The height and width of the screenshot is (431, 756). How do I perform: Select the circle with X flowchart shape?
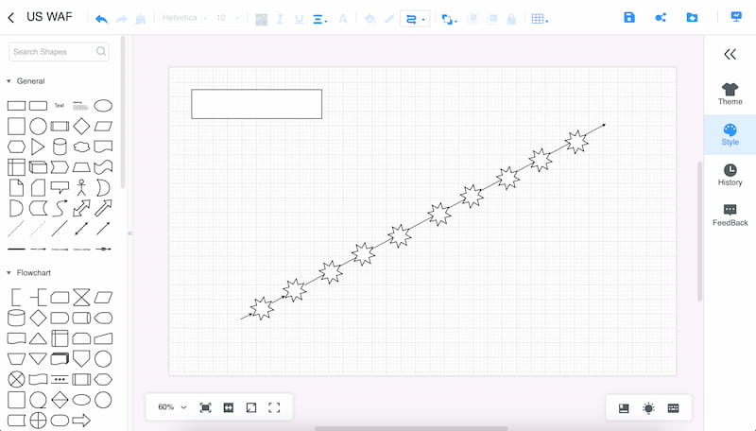click(x=16, y=379)
